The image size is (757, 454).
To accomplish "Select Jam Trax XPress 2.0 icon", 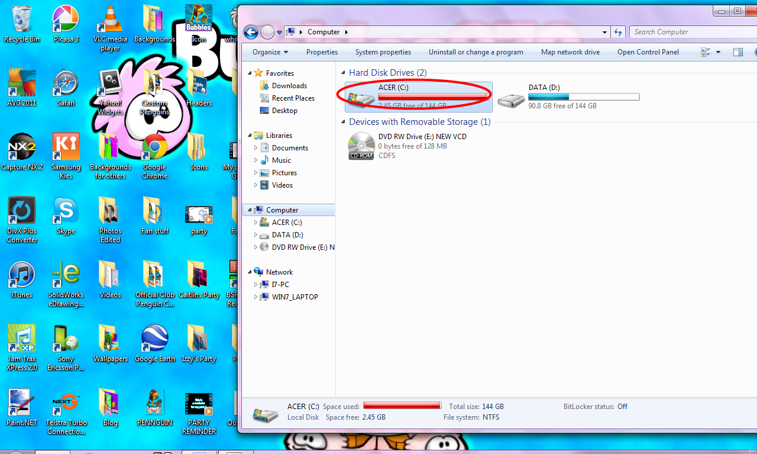I will [x=22, y=348].
